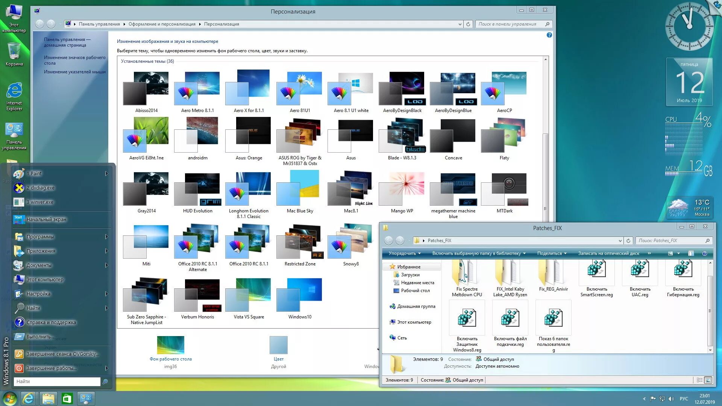The image size is (722, 406).
Task: Expand the Упорядочить dropdown menu
Action: (x=405, y=253)
